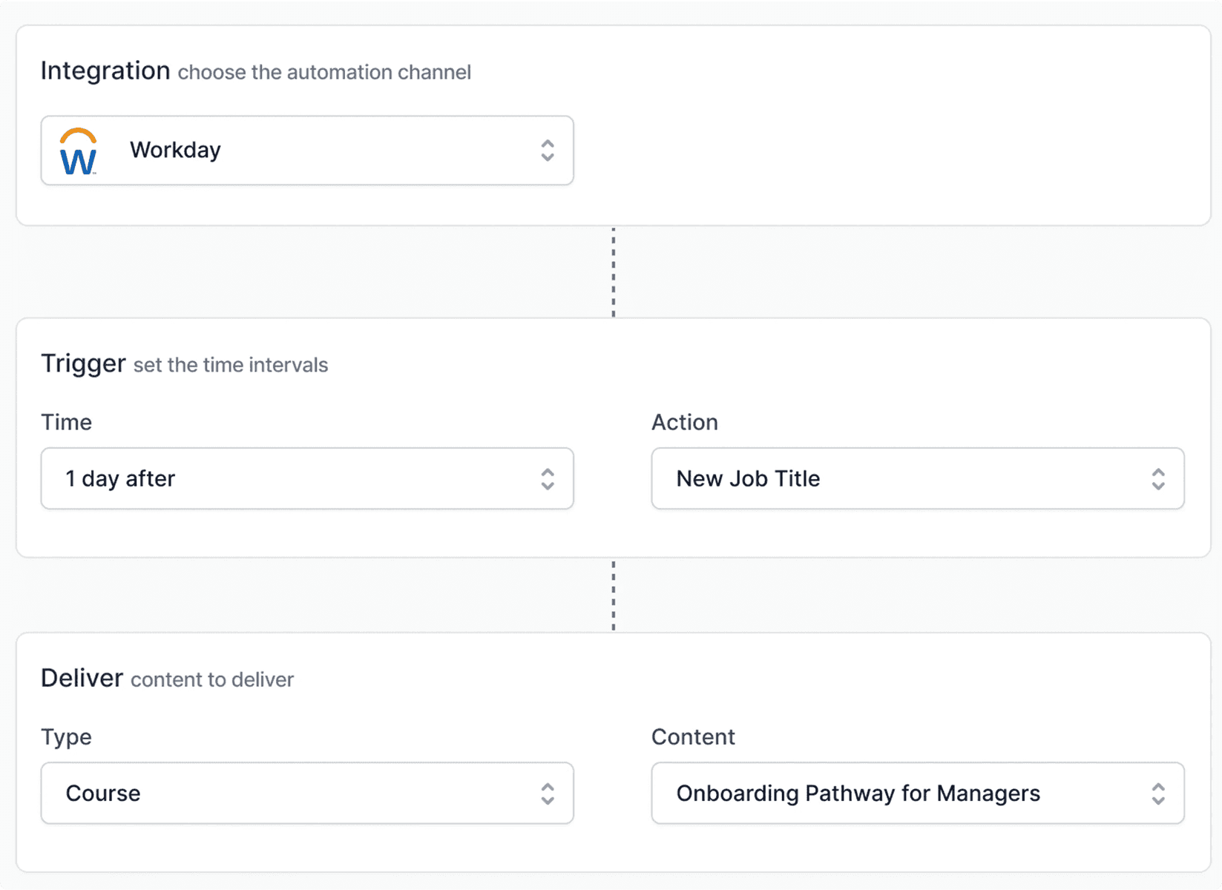
Task: Open the Course type dropdown
Action: pos(307,794)
